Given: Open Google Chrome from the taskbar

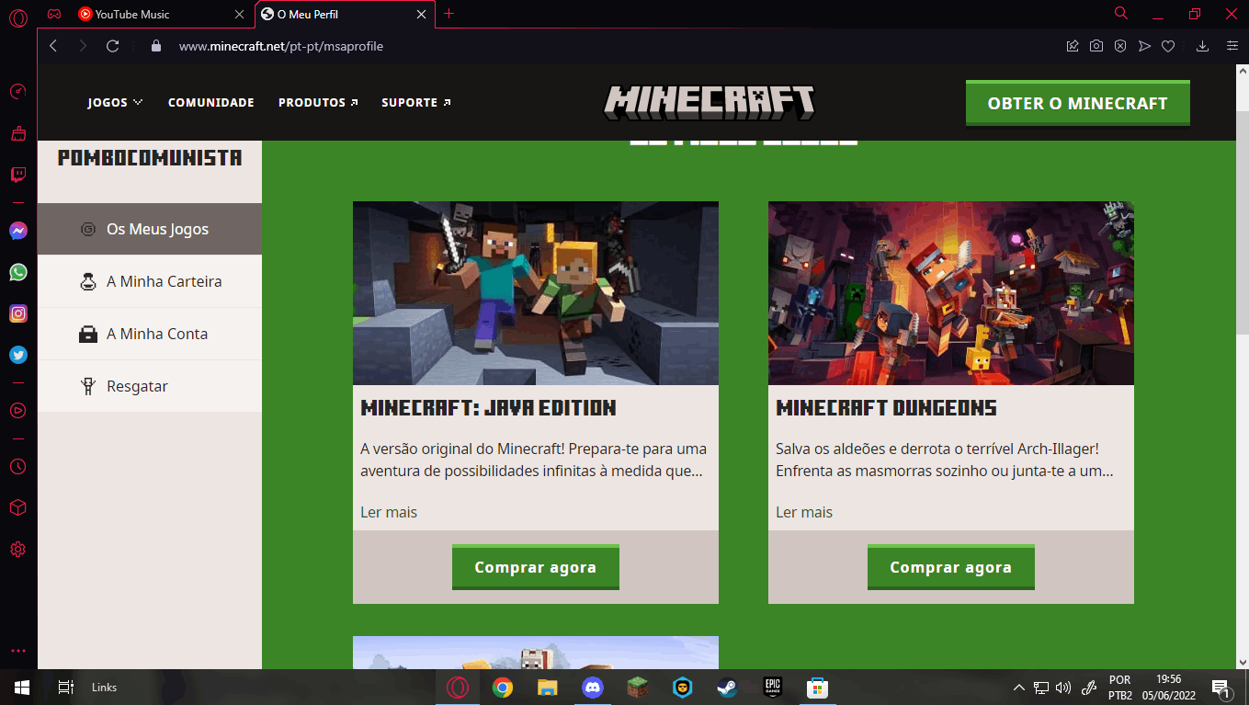Looking at the screenshot, I should [503, 687].
